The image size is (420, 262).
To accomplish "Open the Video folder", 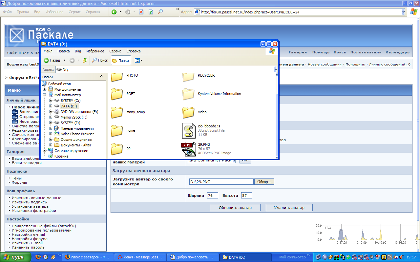I will click(x=189, y=112).
